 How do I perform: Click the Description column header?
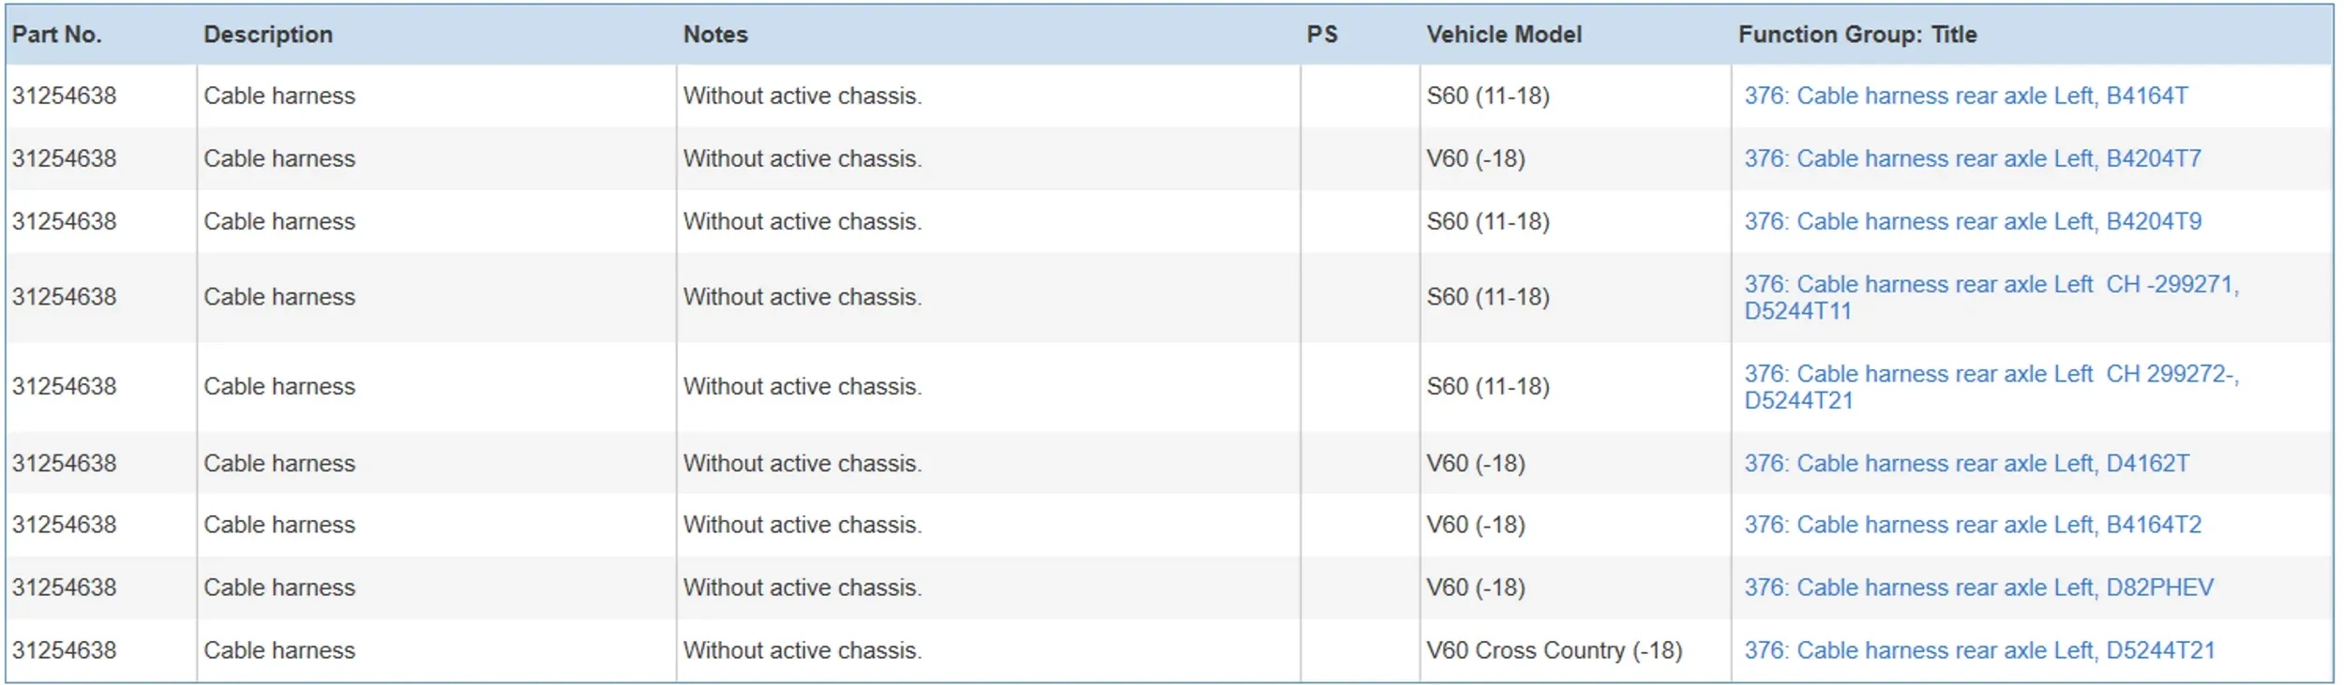[268, 35]
